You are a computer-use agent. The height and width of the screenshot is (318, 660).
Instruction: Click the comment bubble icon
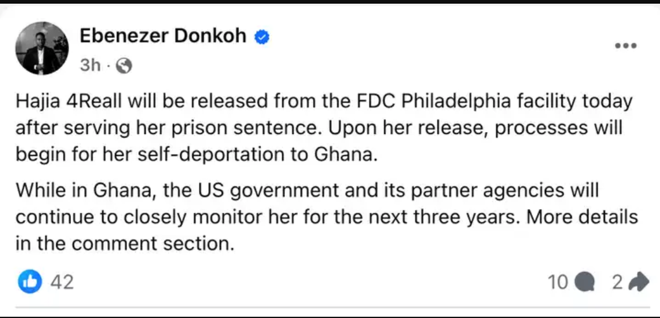tap(584, 283)
